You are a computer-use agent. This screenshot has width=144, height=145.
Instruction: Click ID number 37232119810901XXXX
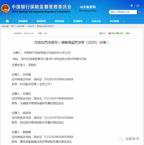point(58,137)
